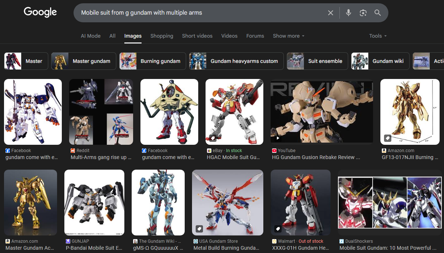
Task: Click USA Gundam Store favicon
Action: [196, 241]
